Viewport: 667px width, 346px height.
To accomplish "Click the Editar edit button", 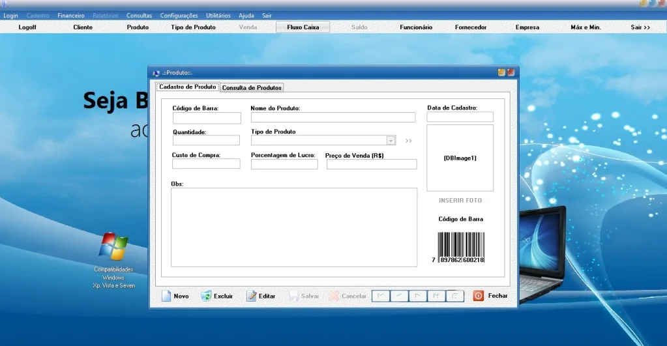I will coord(261,296).
